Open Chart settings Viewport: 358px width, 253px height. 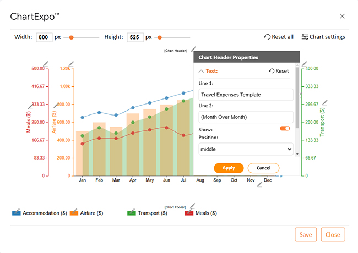[323, 37]
